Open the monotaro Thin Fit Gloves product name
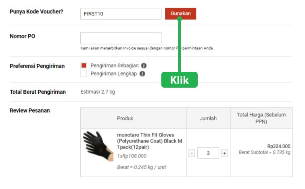 [150, 141]
